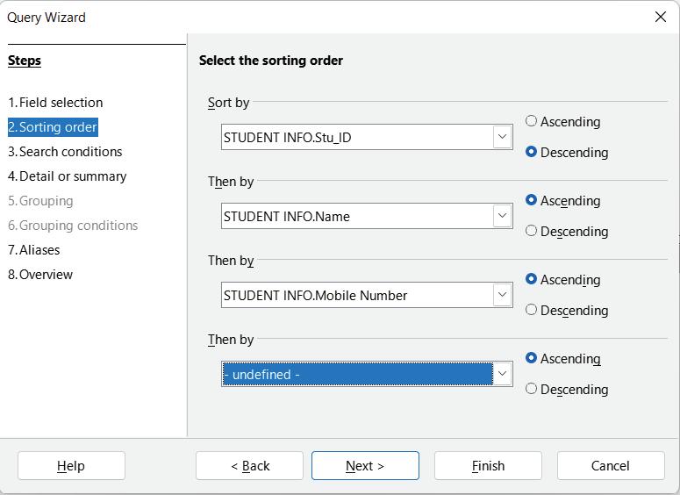
Task: Select Ascending for the undefined sort field
Action: (532, 358)
